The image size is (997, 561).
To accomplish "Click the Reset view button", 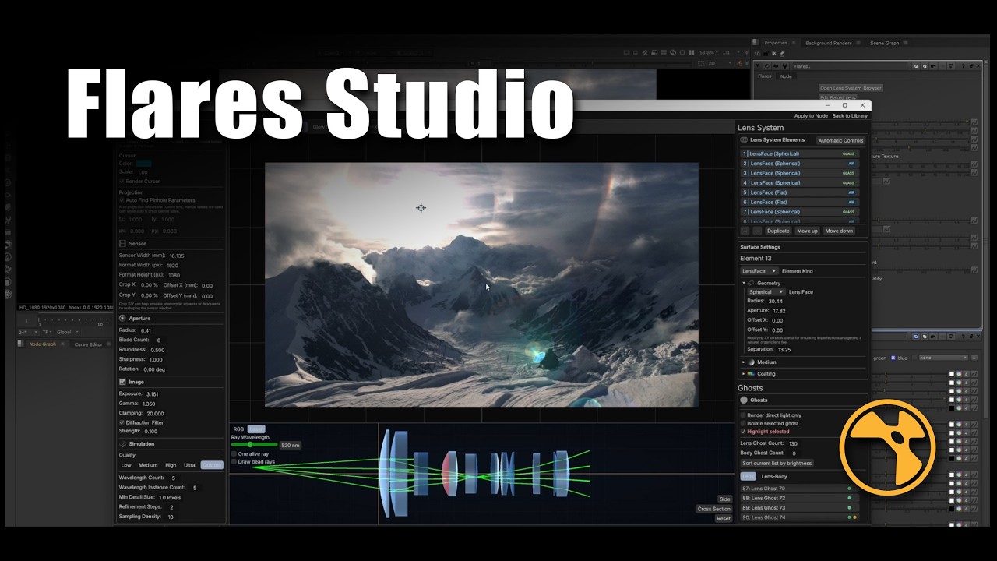I will (724, 518).
